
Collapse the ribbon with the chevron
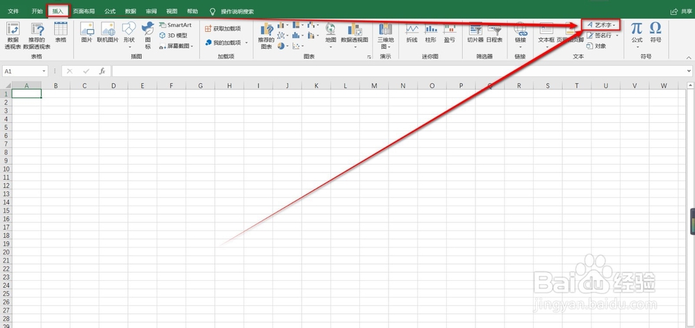pos(689,58)
